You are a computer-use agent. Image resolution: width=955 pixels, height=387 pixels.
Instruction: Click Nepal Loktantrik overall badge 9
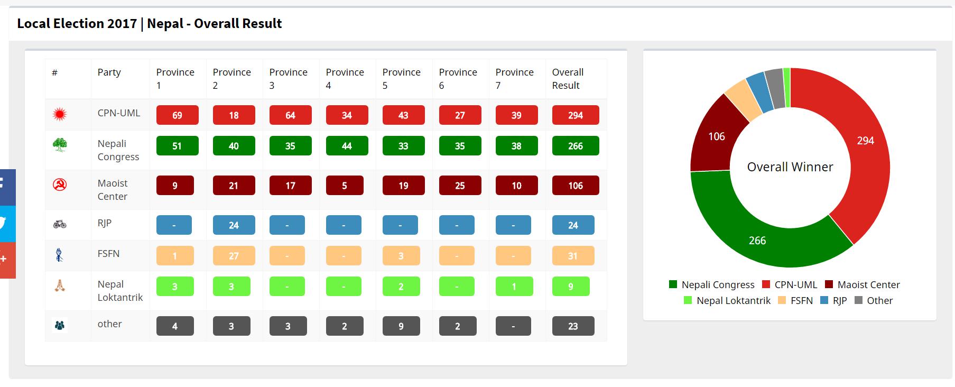[x=571, y=287]
